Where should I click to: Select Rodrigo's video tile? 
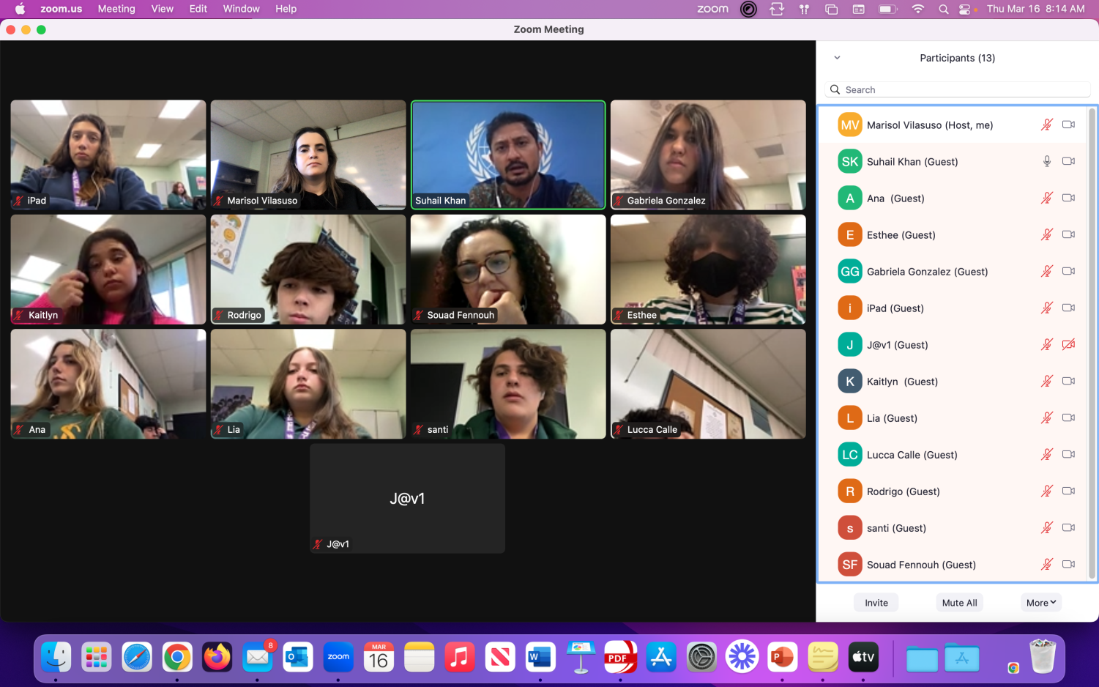pos(308,270)
